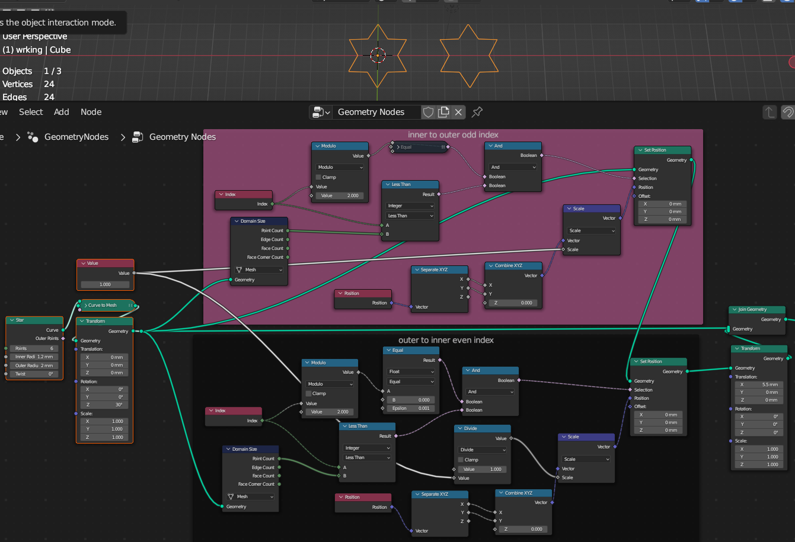The image size is (795, 542).
Task: Unlink the Geometry Nodes data-block
Action: point(458,112)
